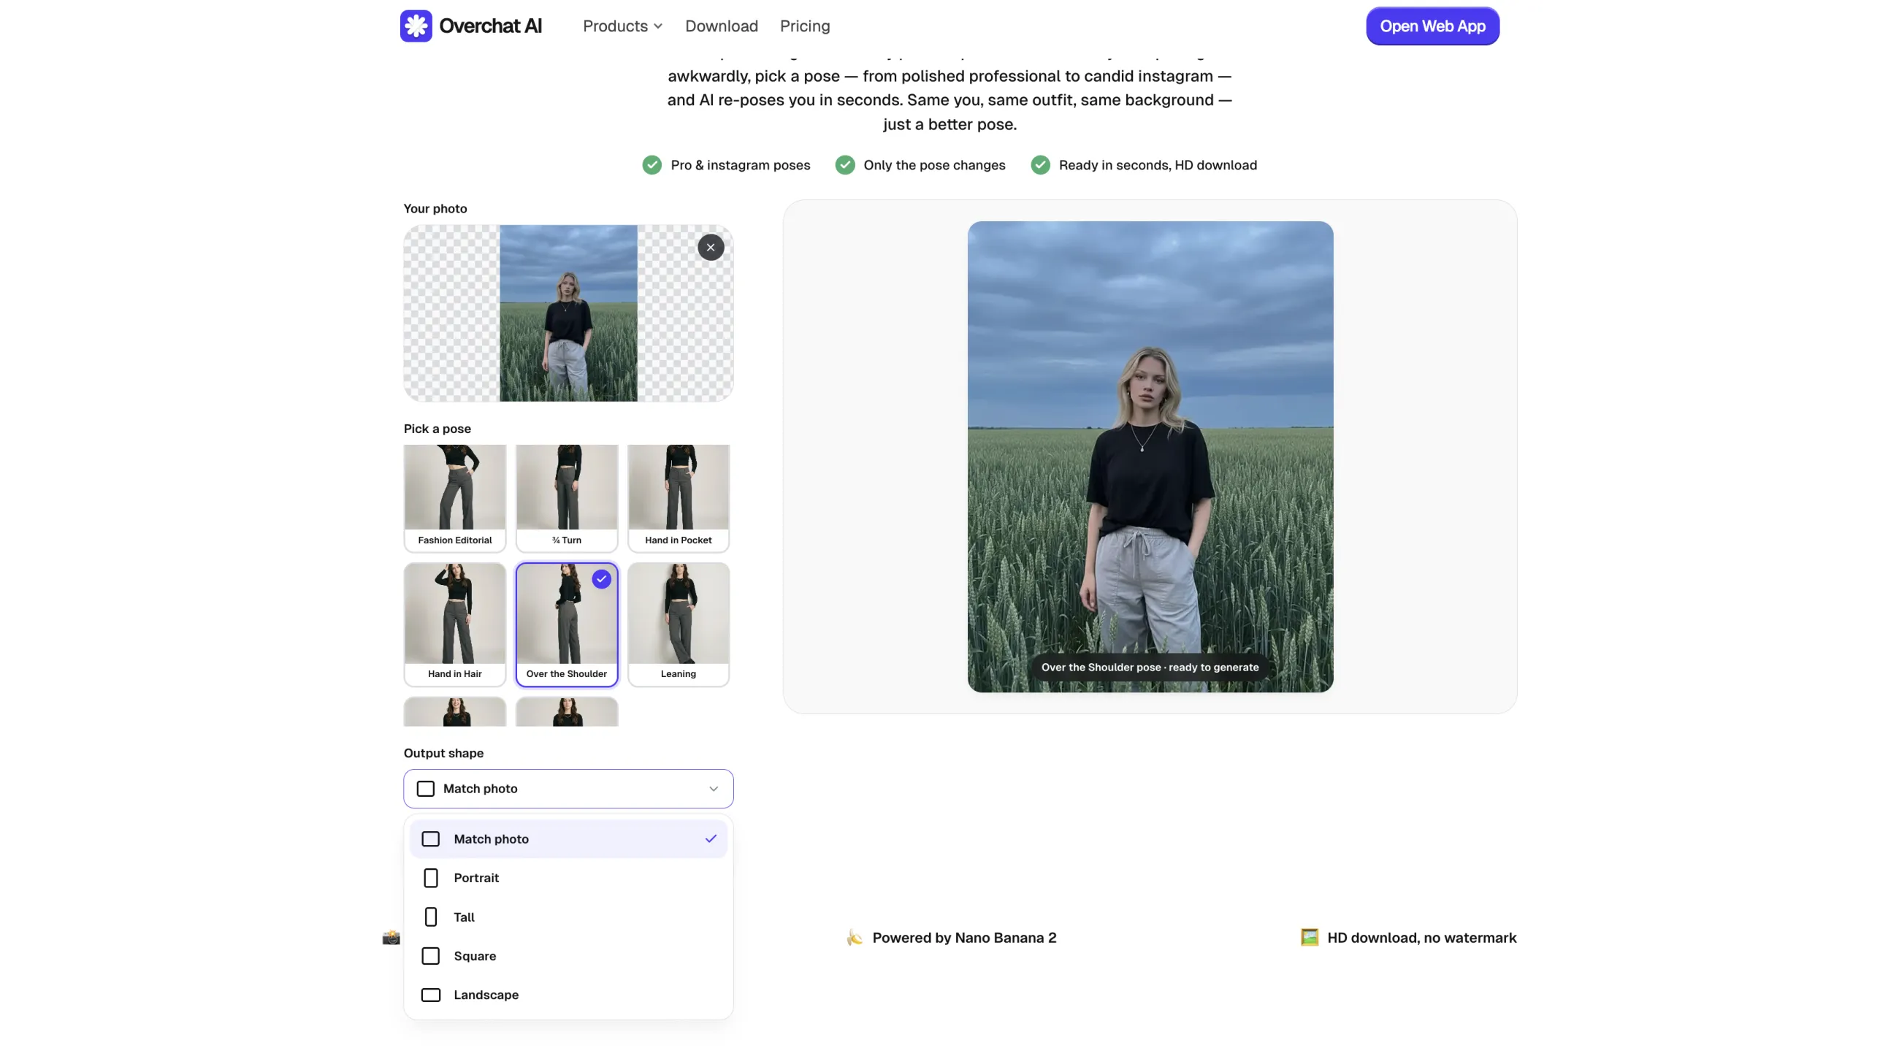Choose the Landscape output shape
1899x1048 pixels.
coord(568,995)
